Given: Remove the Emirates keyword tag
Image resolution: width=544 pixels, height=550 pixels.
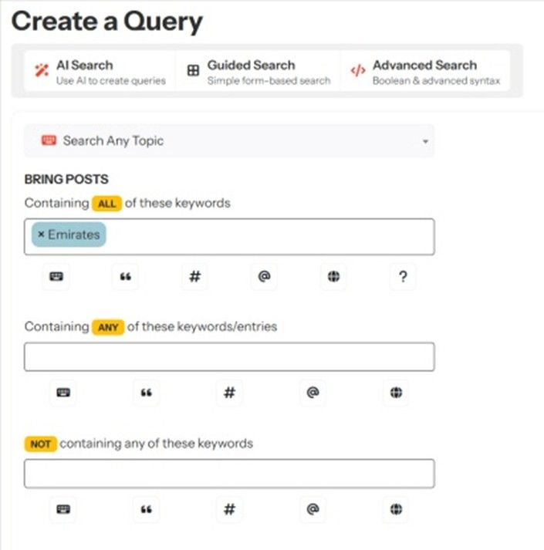Looking at the screenshot, I should point(41,235).
